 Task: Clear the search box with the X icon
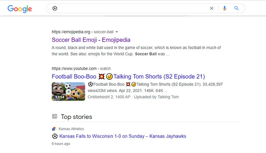click(x=212, y=8)
